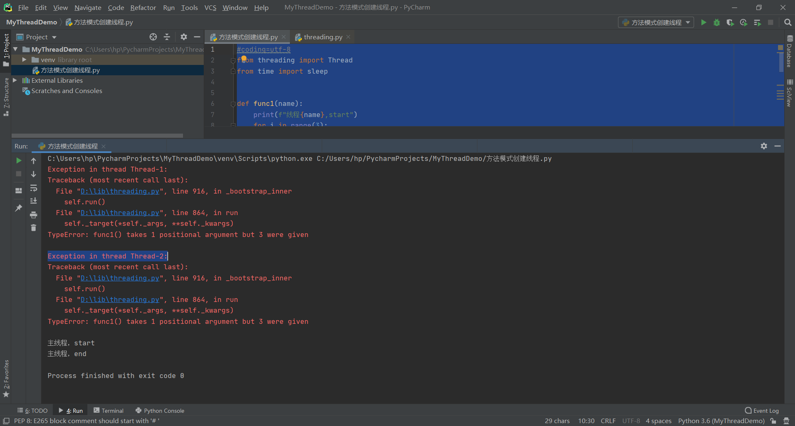The height and width of the screenshot is (426, 795).
Task: Change line separator CRLF in the status bar
Action: 608,421
